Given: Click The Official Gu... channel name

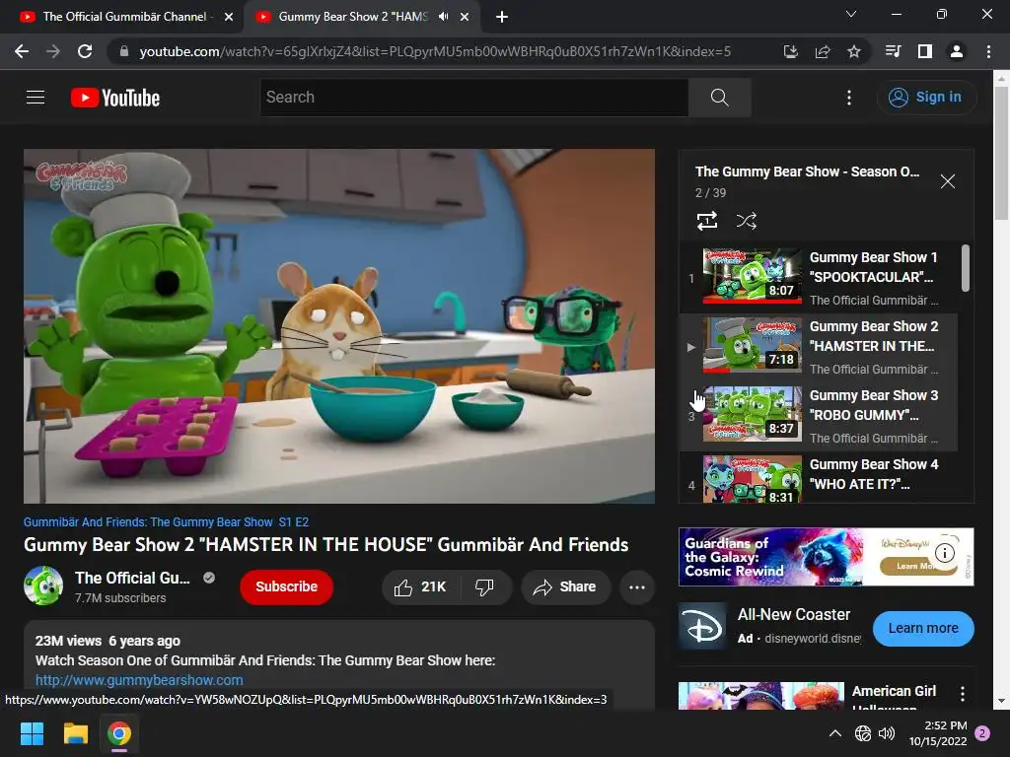Looking at the screenshot, I should point(132,578).
